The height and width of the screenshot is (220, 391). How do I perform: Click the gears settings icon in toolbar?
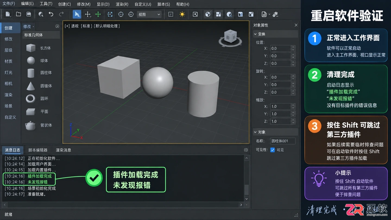[x=275, y=14]
